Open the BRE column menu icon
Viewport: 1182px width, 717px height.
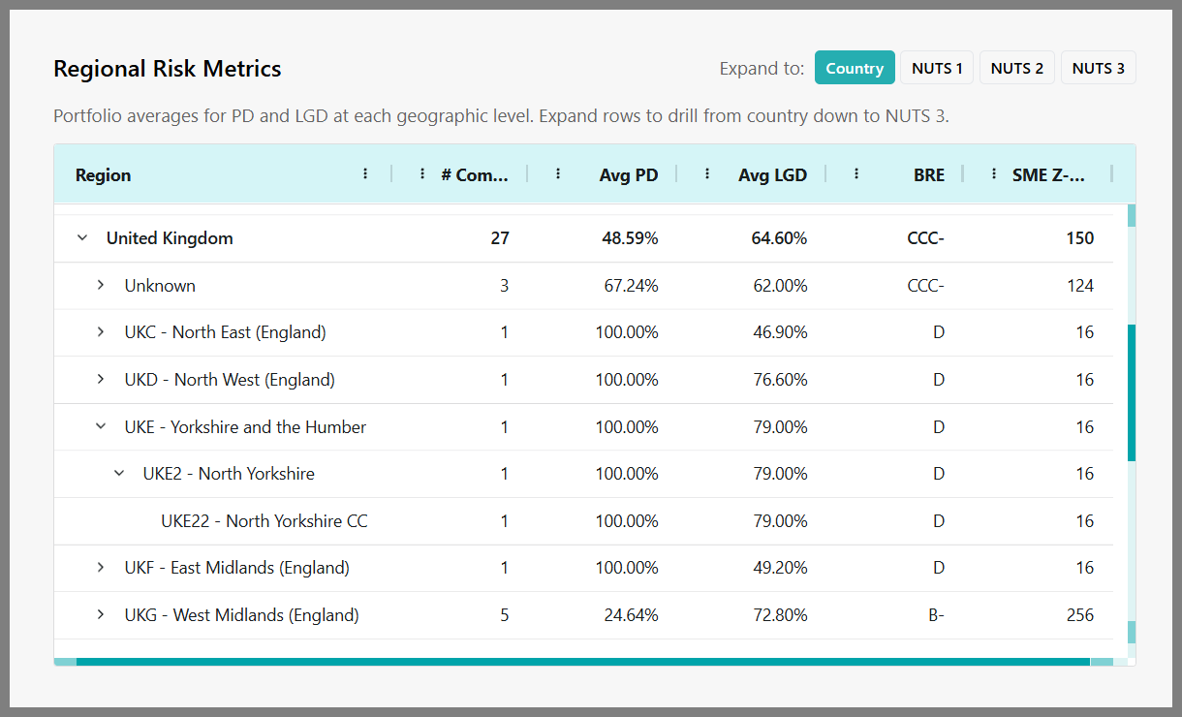pyautogui.click(x=856, y=173)
